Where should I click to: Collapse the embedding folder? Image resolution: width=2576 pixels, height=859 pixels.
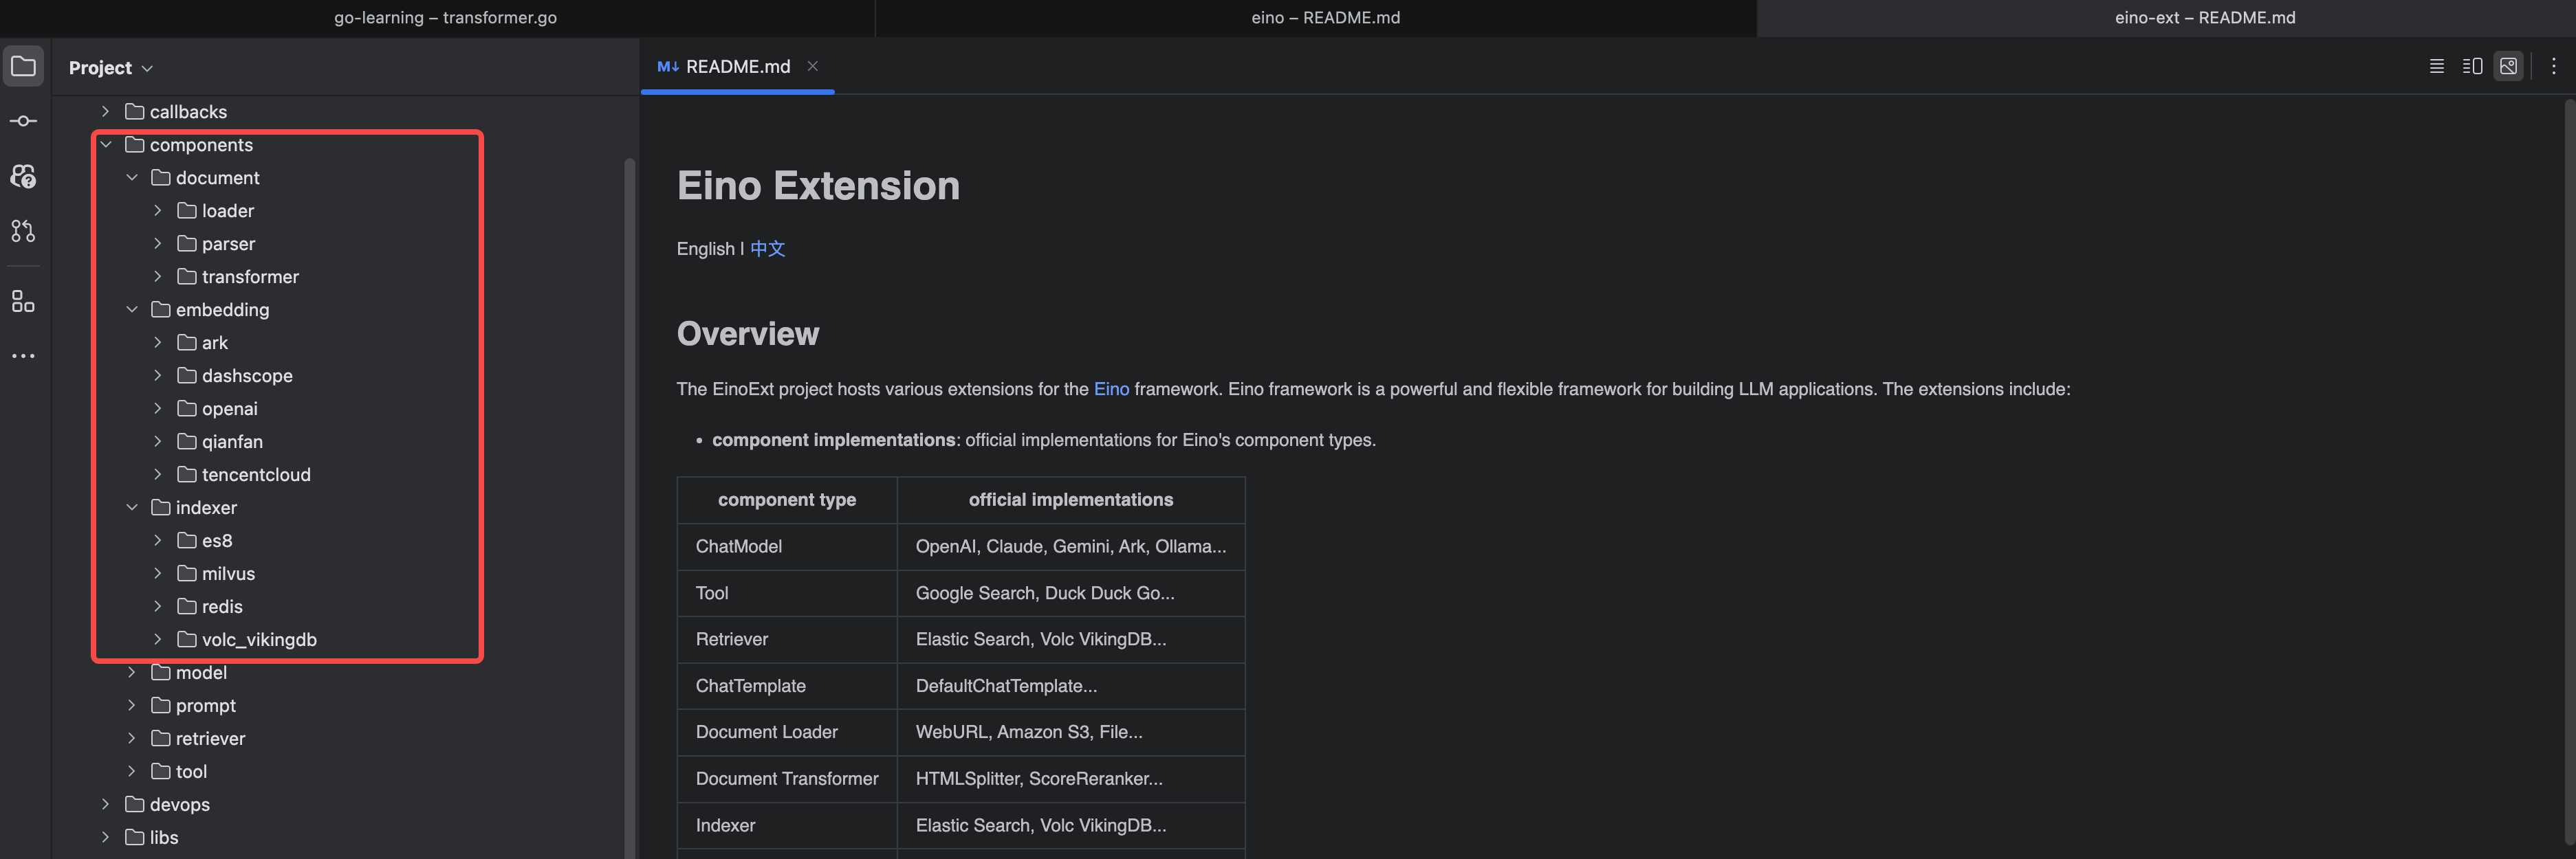pos(132,310)
